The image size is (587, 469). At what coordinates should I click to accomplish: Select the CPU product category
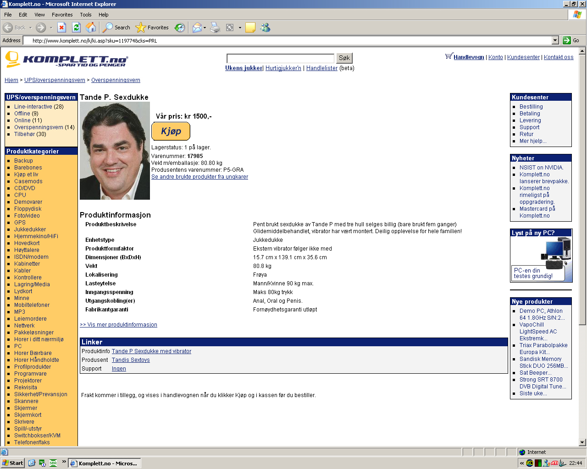pyautogui.click(x=20, y=195)
